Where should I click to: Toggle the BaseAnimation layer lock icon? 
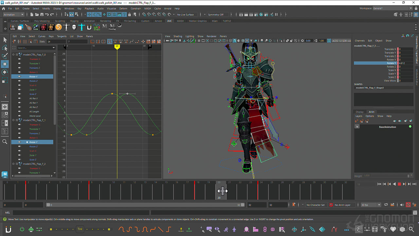357,127
